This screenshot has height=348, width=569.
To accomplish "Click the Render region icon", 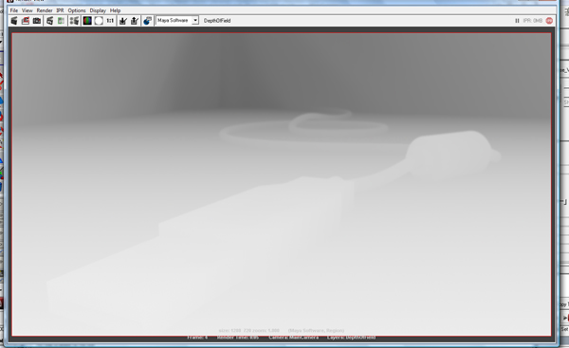I will (x=26, y=21).
